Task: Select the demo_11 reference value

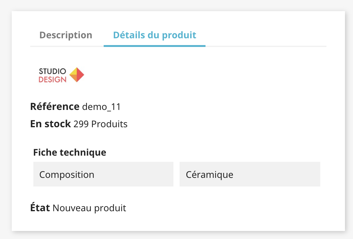Action: tap(101, 107)
